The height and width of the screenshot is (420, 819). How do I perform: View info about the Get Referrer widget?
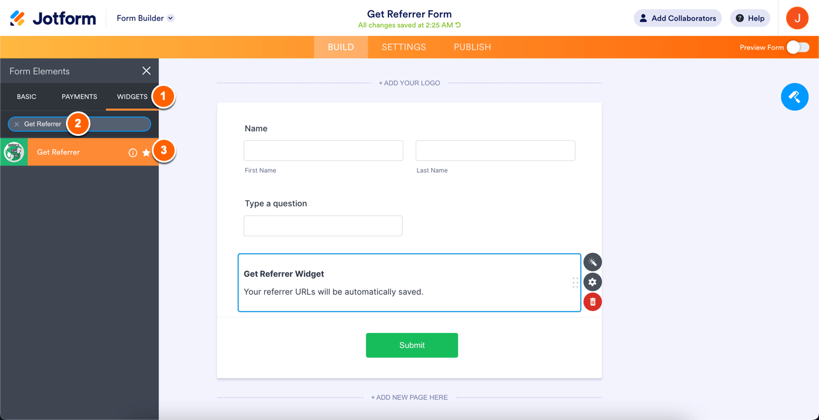pyautogui.click(x=133, y=152)
